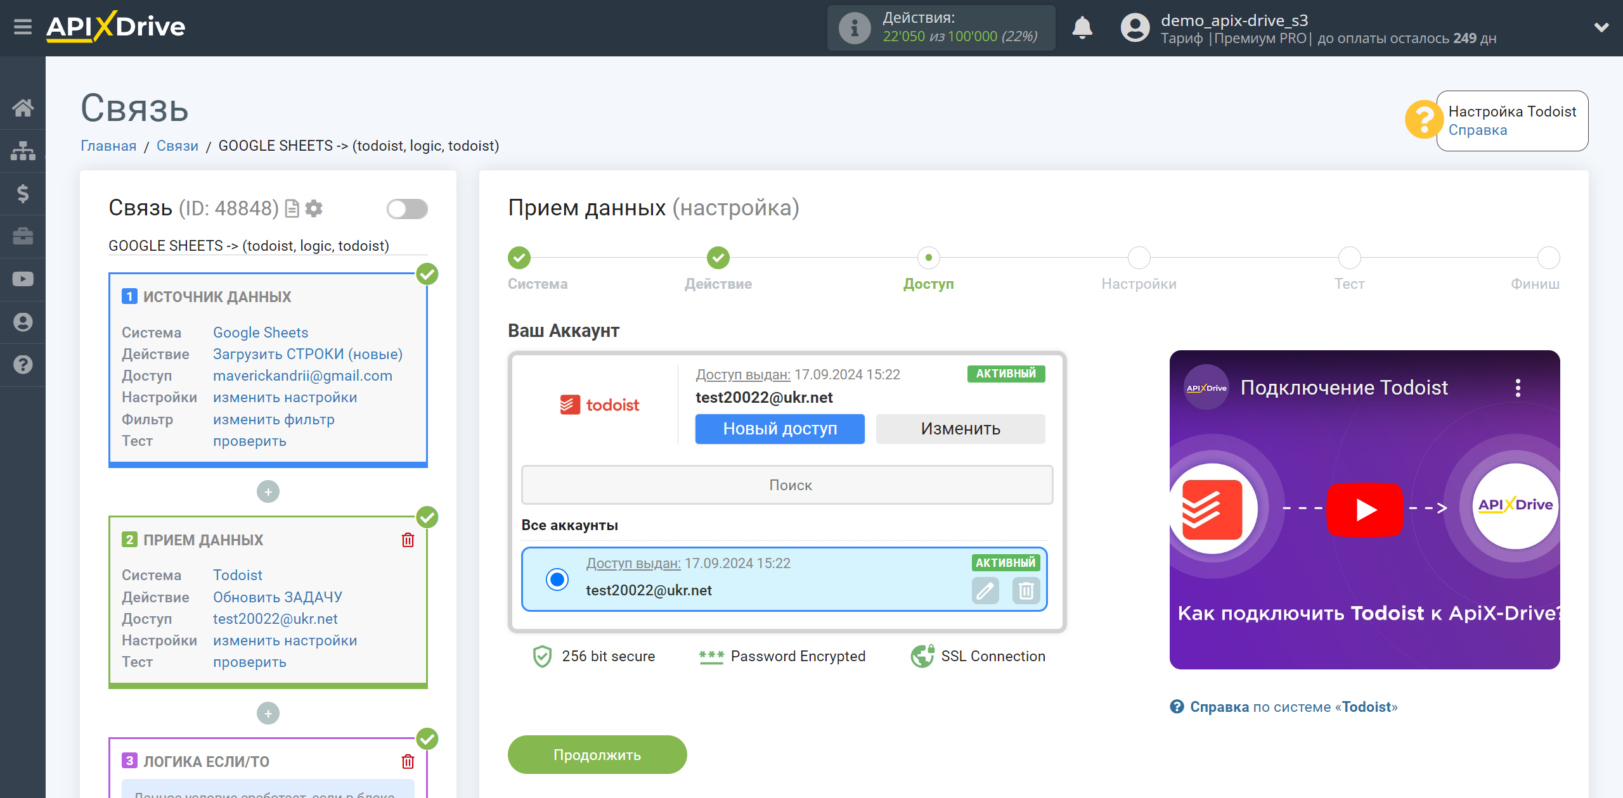Click the Поиск input field
Image resolution: width=1623 pixels, height=798 pixels.
[787, 484]
